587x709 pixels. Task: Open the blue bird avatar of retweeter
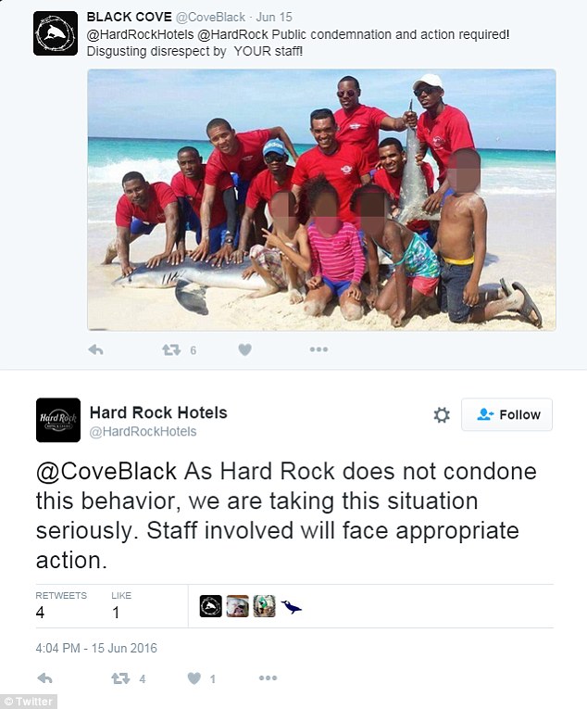click(x=291, y=606)
